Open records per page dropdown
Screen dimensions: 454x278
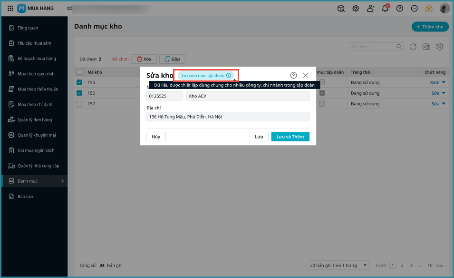338,266
